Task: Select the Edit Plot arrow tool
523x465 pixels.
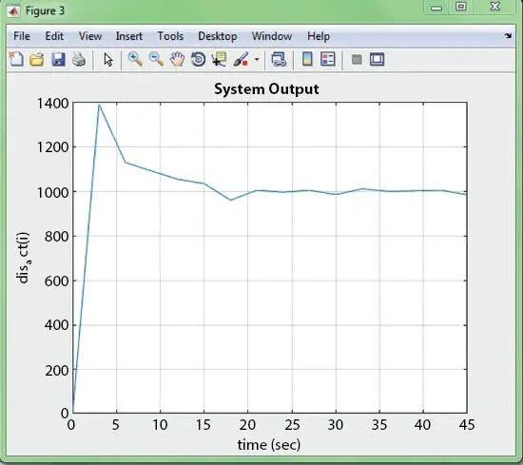Action: (x=108, y=60)
